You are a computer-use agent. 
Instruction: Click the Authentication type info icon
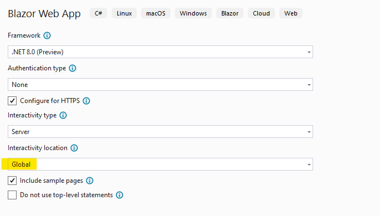click(72, 68)
